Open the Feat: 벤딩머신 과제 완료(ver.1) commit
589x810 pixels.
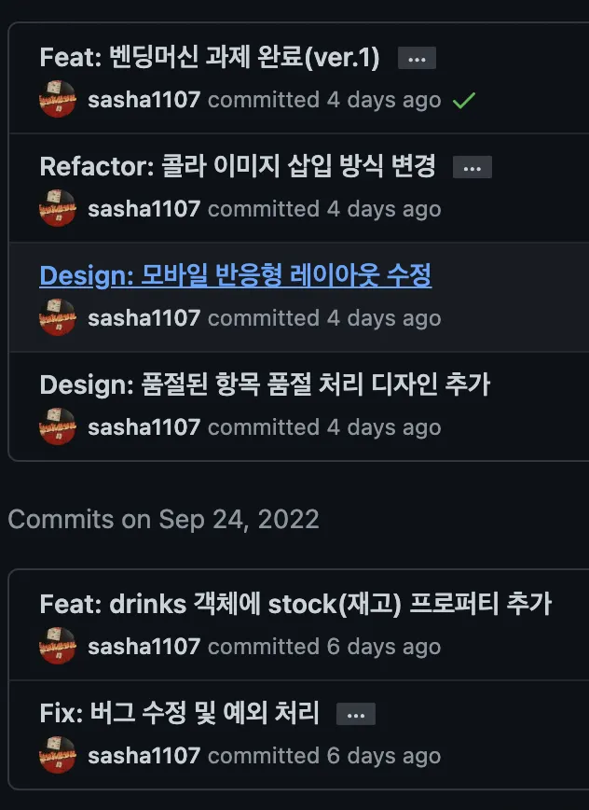(210, 58)
